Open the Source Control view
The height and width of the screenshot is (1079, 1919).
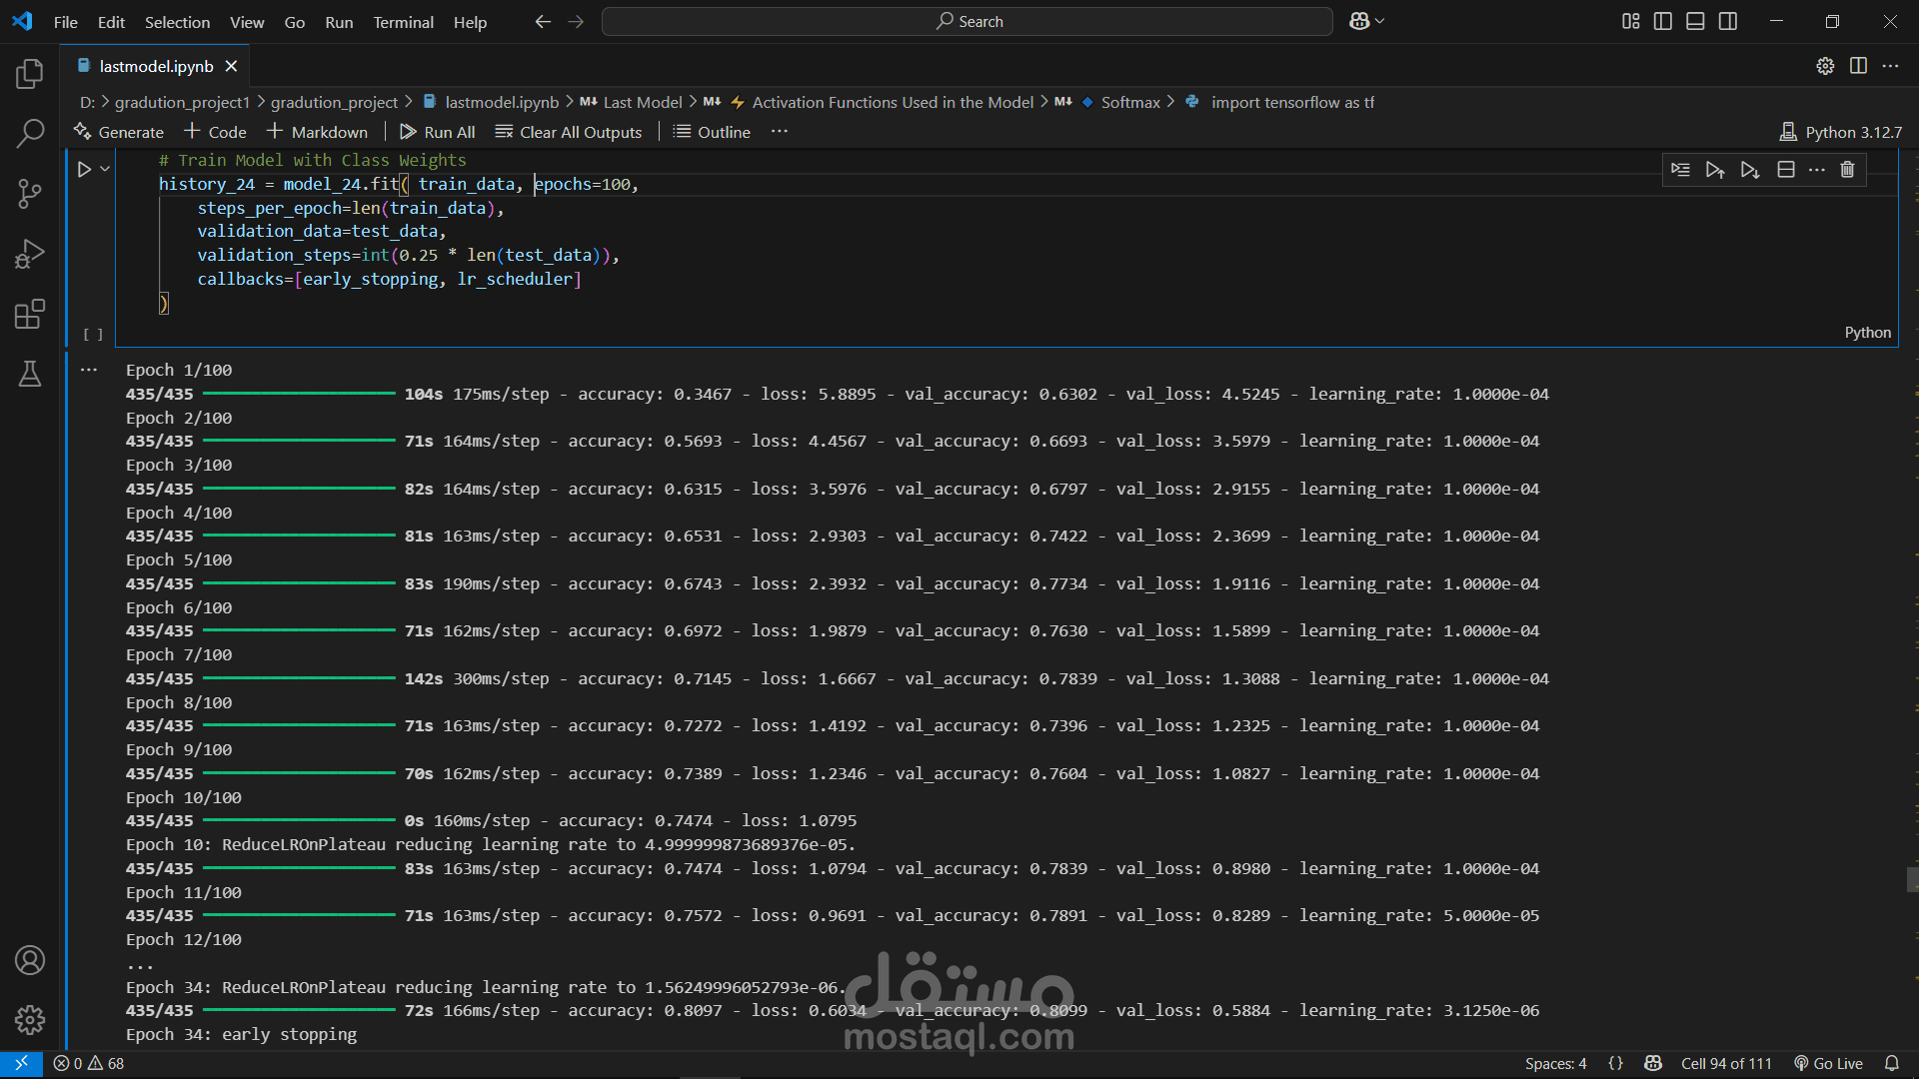pos(30,193)
